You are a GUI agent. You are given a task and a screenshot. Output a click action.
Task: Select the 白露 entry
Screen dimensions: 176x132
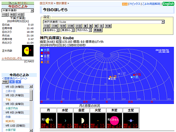point(8,117)
